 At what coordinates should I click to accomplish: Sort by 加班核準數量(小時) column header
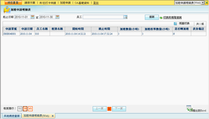click(157, 29)
